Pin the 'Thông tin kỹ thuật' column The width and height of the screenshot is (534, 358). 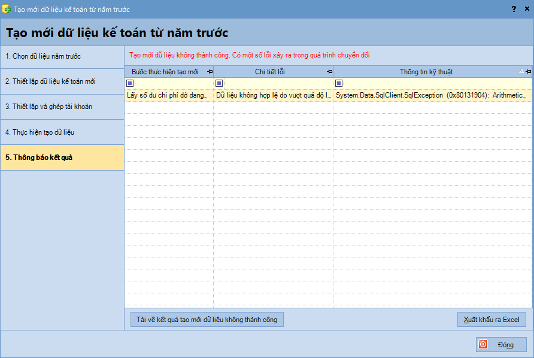[x=528, y=71]
